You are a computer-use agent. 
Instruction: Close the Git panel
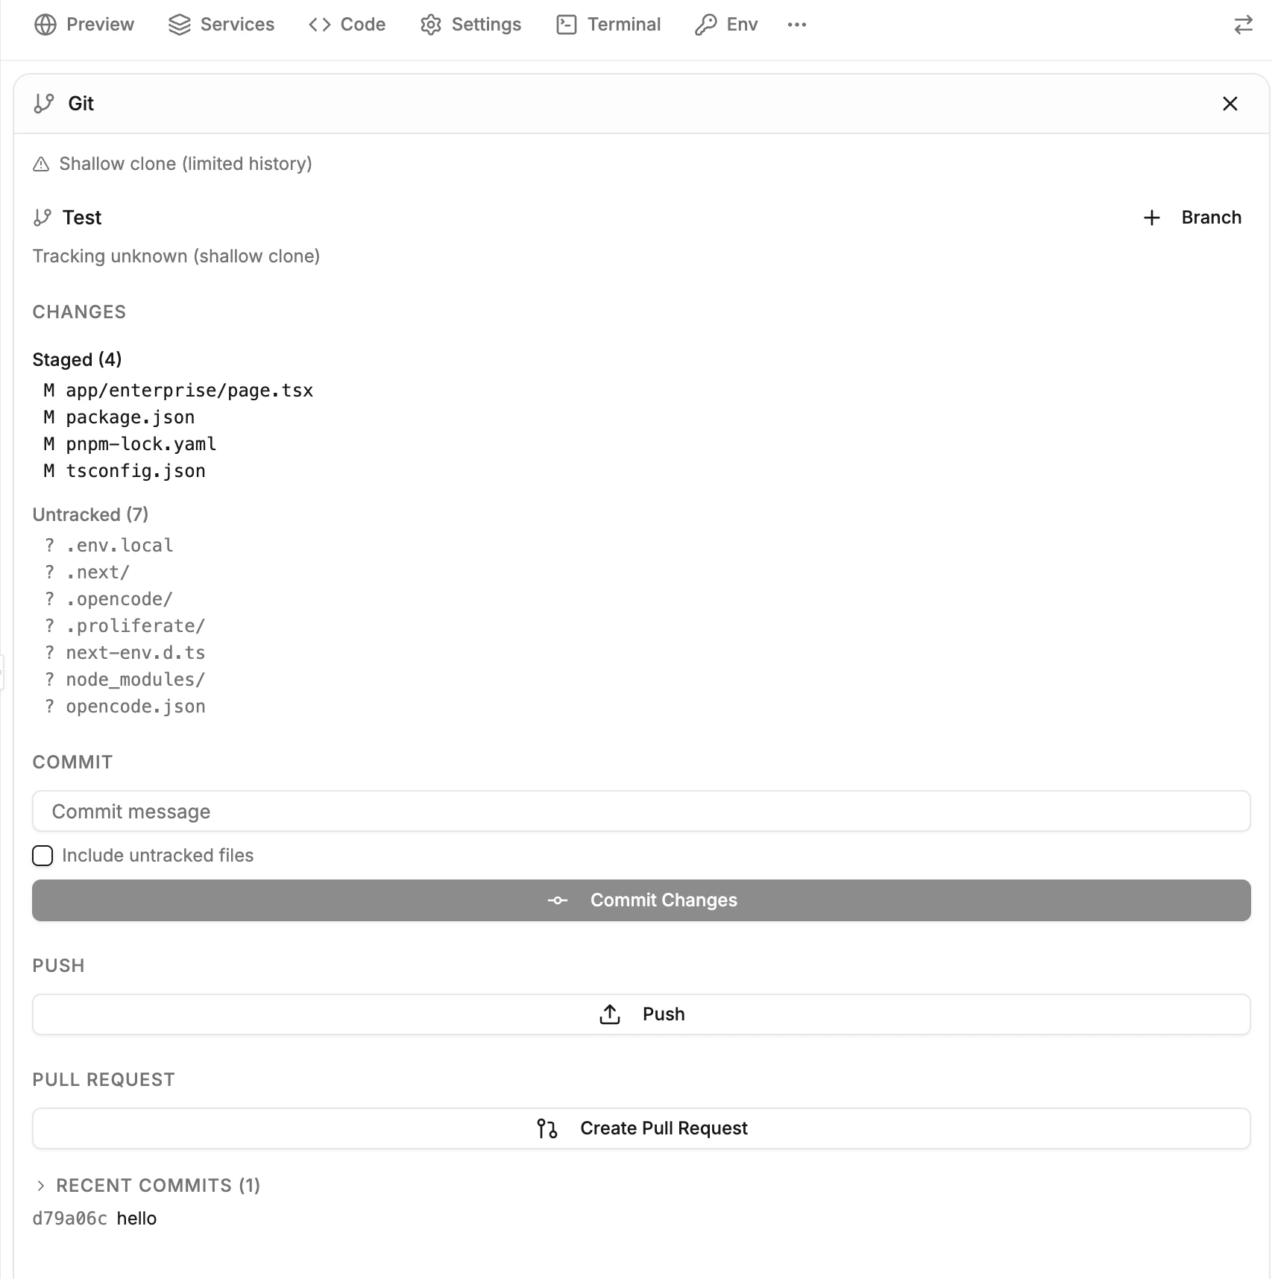click(x=1230, y=104)
